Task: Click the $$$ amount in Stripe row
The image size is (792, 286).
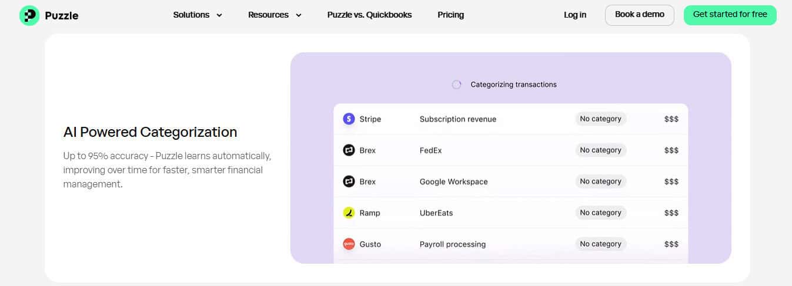Action: (671, 119)
